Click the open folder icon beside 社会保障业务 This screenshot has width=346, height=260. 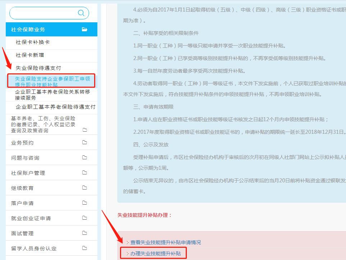pos(84,29)
